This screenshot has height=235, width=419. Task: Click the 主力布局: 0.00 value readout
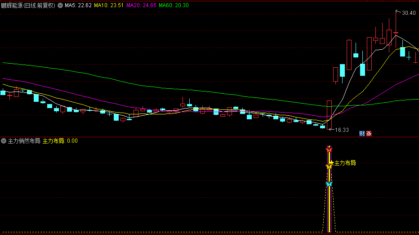60,141
